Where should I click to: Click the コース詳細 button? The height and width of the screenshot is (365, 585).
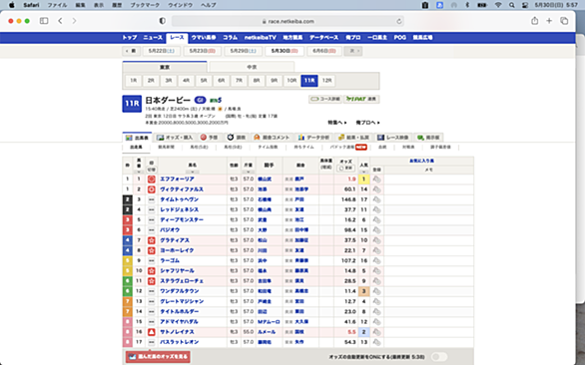tap(325, 99)
